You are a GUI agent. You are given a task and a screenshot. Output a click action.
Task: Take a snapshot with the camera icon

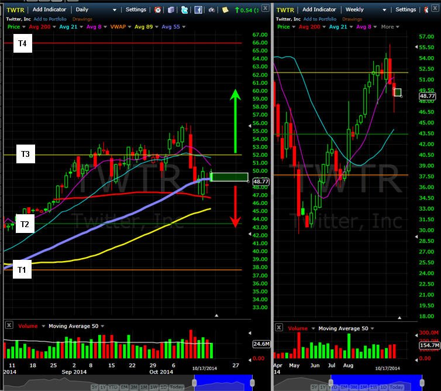212,10
